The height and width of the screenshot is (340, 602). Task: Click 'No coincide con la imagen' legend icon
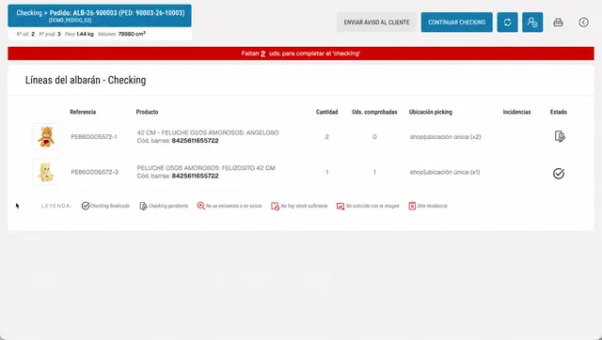[x=341, y=207]
